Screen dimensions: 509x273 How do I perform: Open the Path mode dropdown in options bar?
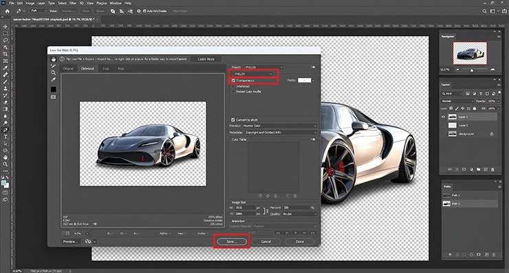click(39, 11)
